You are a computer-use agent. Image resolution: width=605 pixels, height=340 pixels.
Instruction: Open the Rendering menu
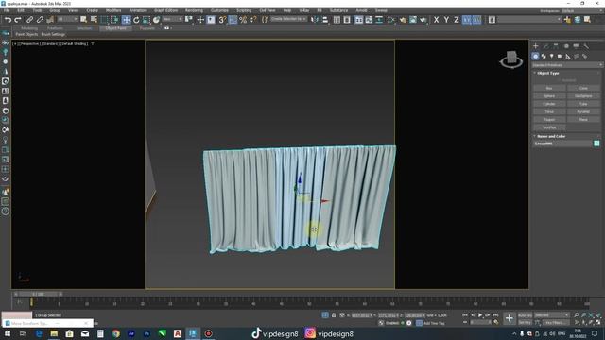pyautogui.click(x=194, y=10)
